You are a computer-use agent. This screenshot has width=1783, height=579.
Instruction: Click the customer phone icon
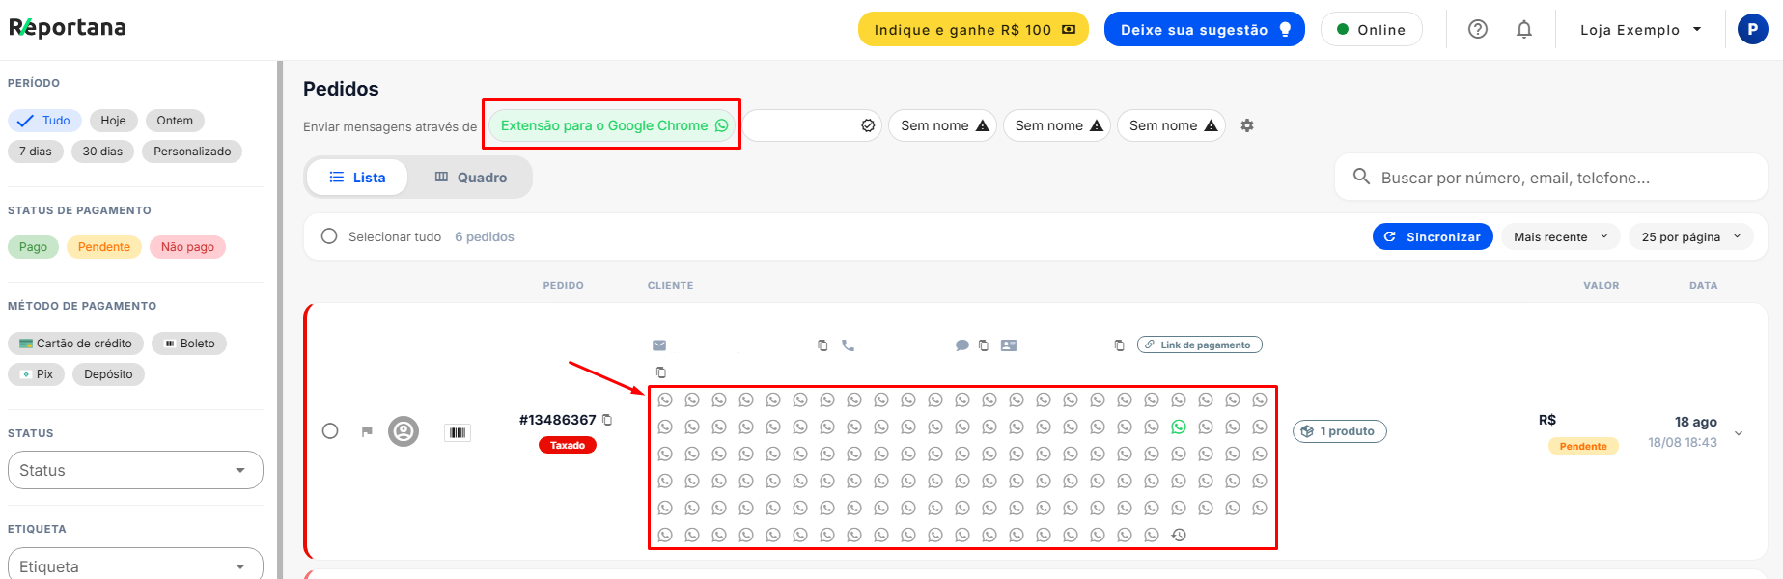[x=848, y=345]
